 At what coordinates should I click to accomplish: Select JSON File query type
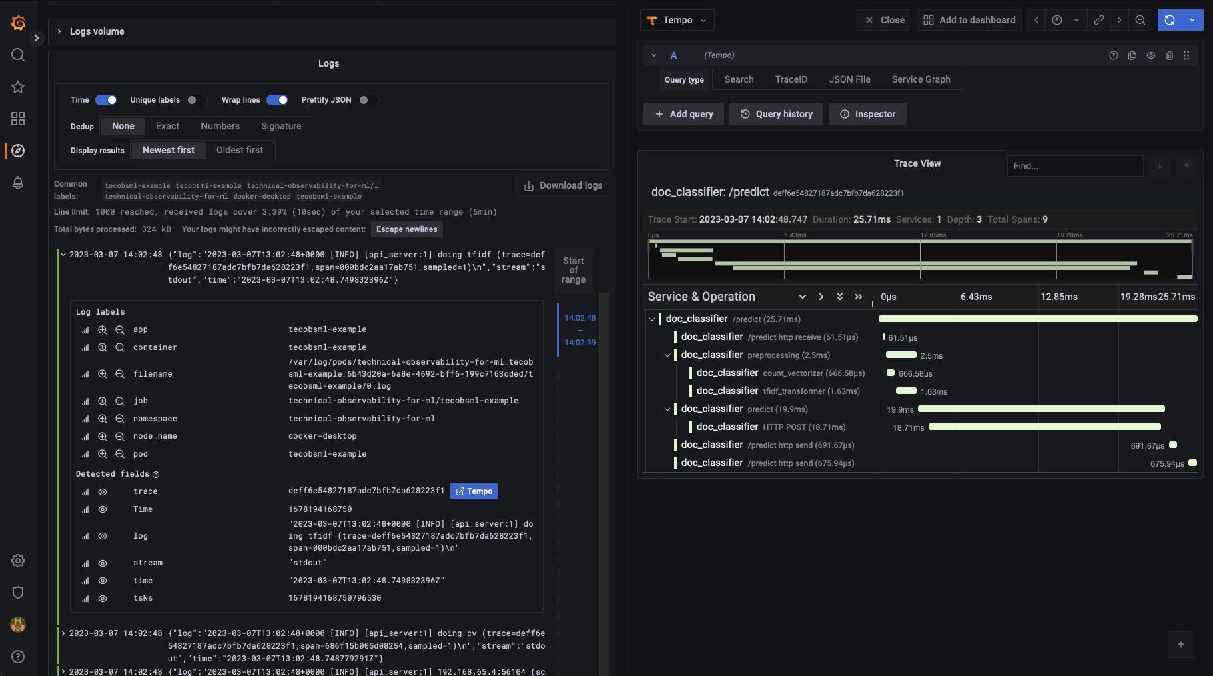point(849,79)
